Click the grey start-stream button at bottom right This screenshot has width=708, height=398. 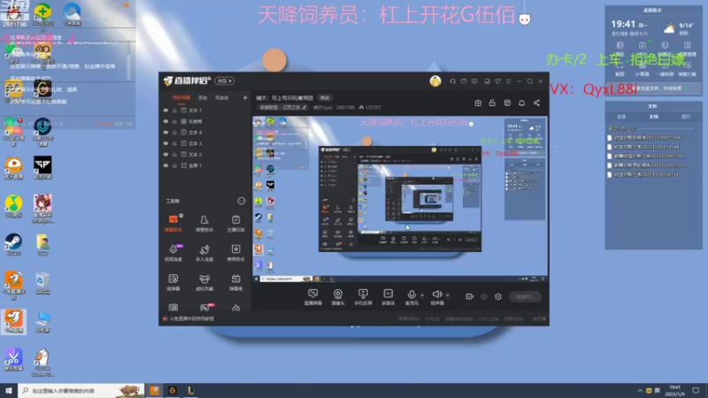pyautogui.click(x=525, y=296)
